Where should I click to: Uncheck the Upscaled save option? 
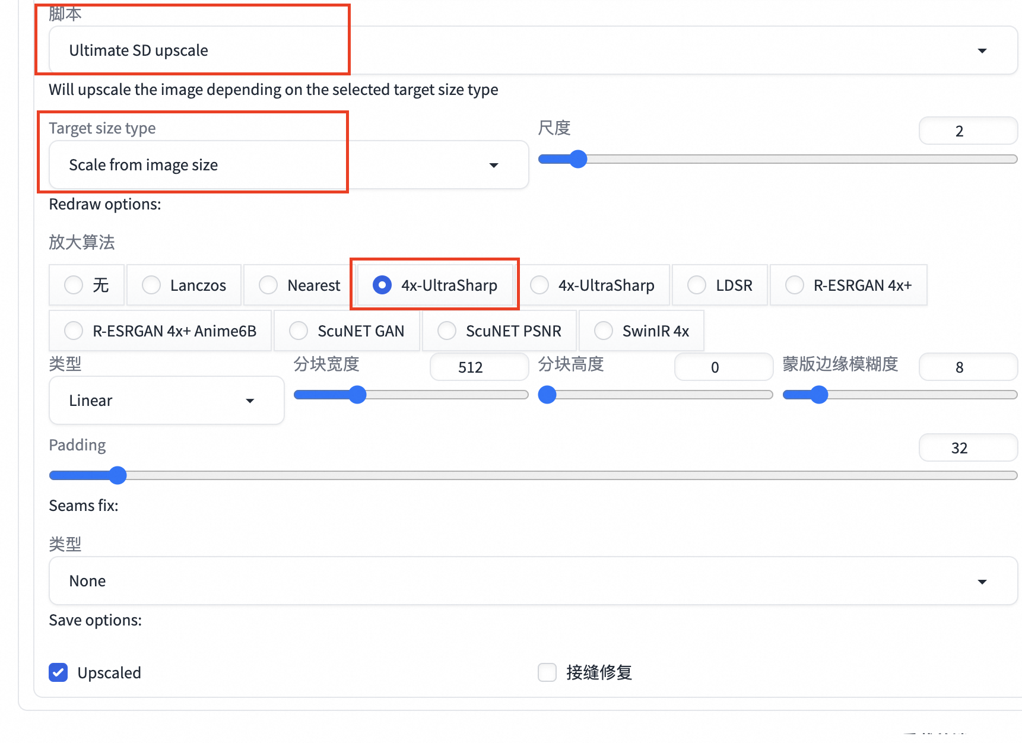coord(58,672)
